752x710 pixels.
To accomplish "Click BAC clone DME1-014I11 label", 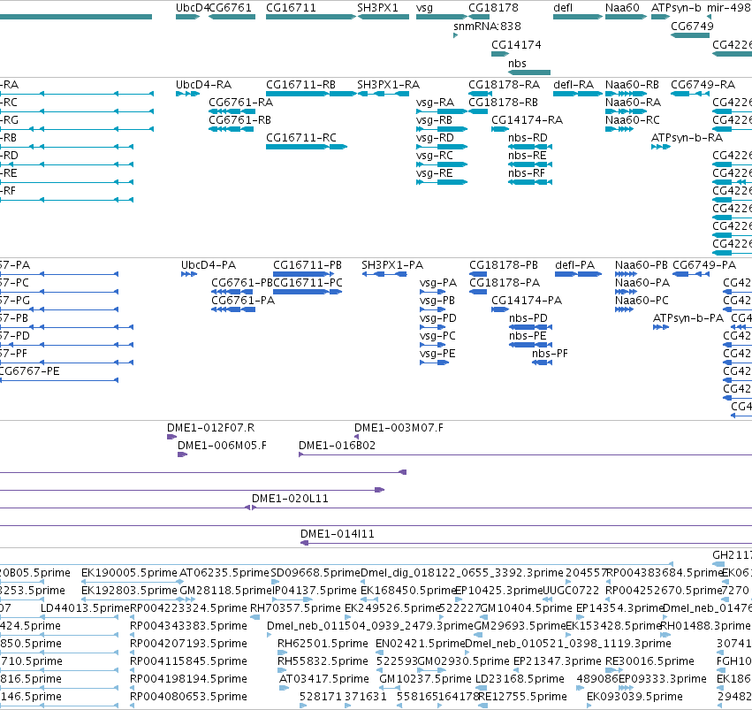I will point(338,534).
